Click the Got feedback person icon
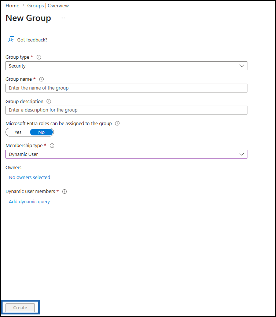Image resolution: width=276 pixels, height=317 pixels. point(11,39)
